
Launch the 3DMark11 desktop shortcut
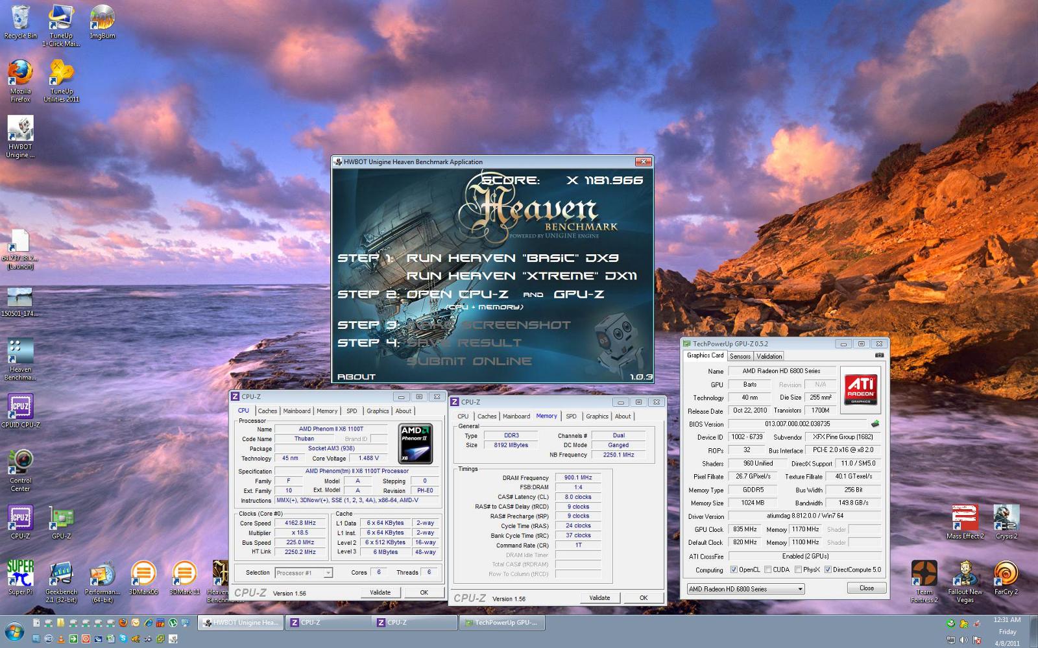click(x=184, y=577)
